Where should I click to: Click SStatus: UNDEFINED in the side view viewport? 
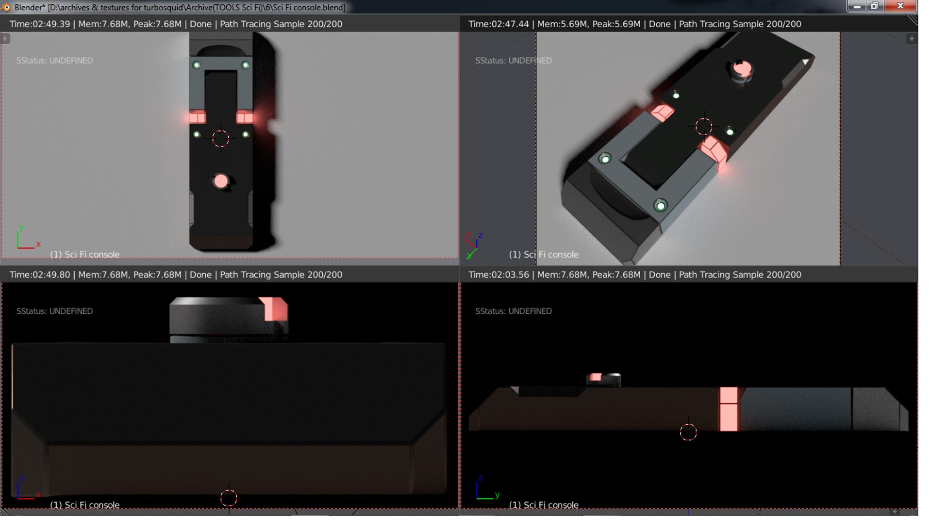[514, 311]
